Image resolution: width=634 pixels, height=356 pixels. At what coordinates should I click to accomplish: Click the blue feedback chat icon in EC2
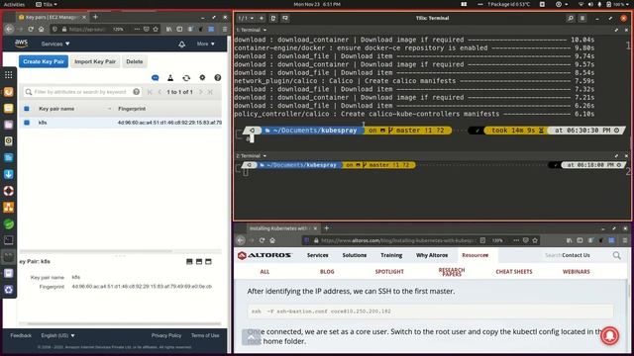156,77
